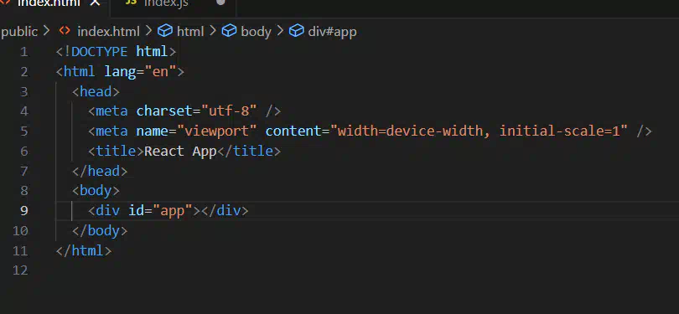Image resolution: width=679 pixels, height=314 pixels.
Task: Open the div#app breadcrumb
Action: (x=332, y=32)
